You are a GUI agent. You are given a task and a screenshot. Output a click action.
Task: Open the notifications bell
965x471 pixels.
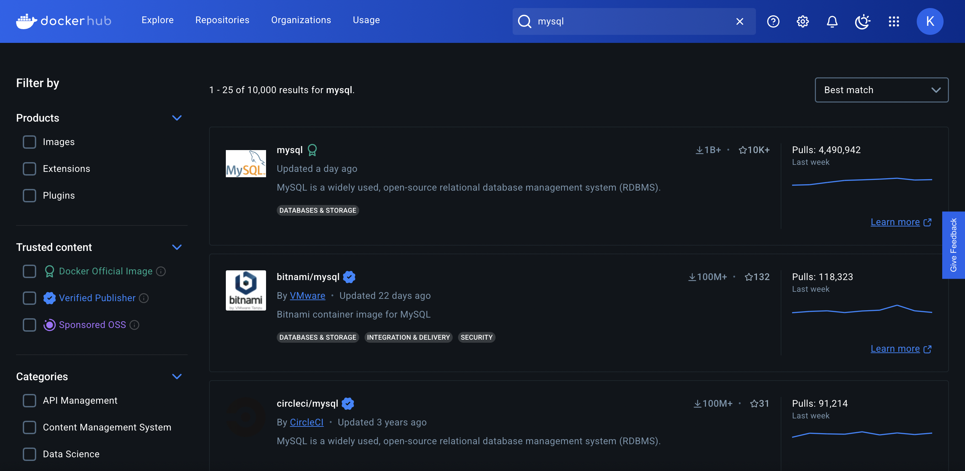click(x=832, y=21)
